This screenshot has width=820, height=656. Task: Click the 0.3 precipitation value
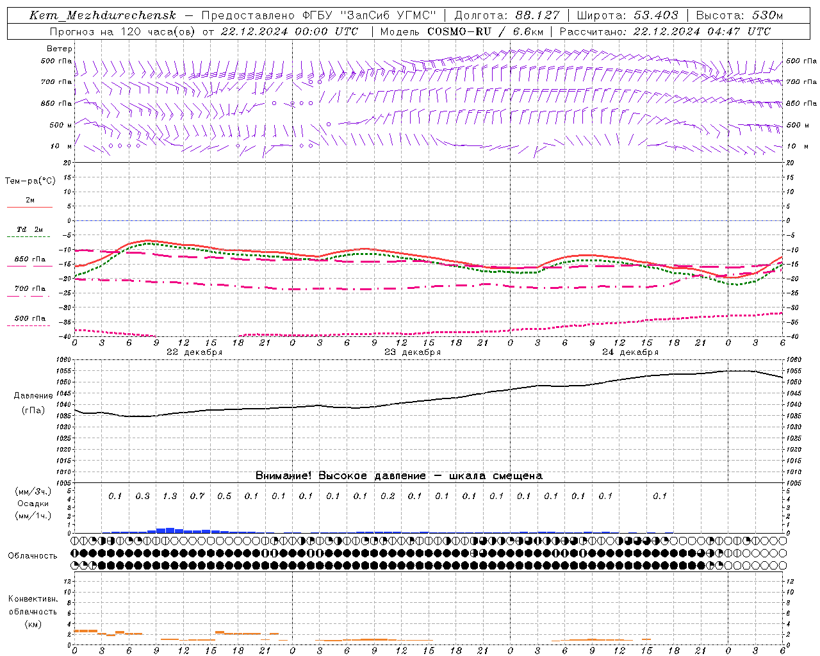tap(142, 496)
